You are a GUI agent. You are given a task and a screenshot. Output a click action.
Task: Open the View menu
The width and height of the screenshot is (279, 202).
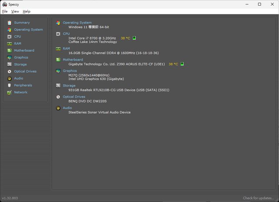click(x=15, y=11)
